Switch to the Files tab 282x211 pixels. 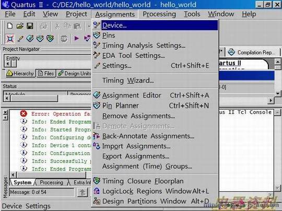pyautogui.click(x=46, y=73)
